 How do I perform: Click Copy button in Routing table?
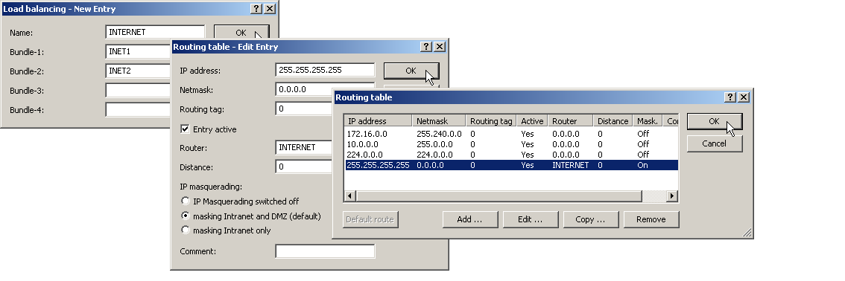591,219
